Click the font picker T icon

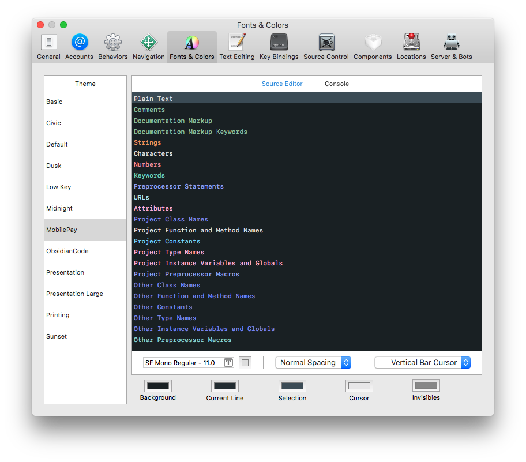point(228,363)
